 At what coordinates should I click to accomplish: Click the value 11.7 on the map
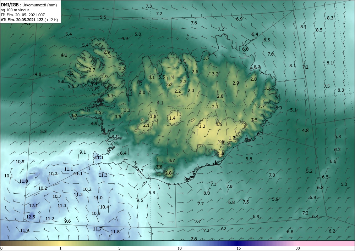coord(97,229)
